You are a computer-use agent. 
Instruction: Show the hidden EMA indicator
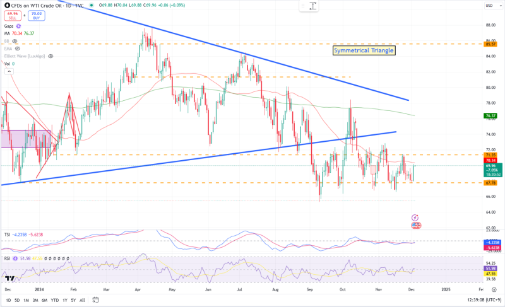[x=17, y=48]
